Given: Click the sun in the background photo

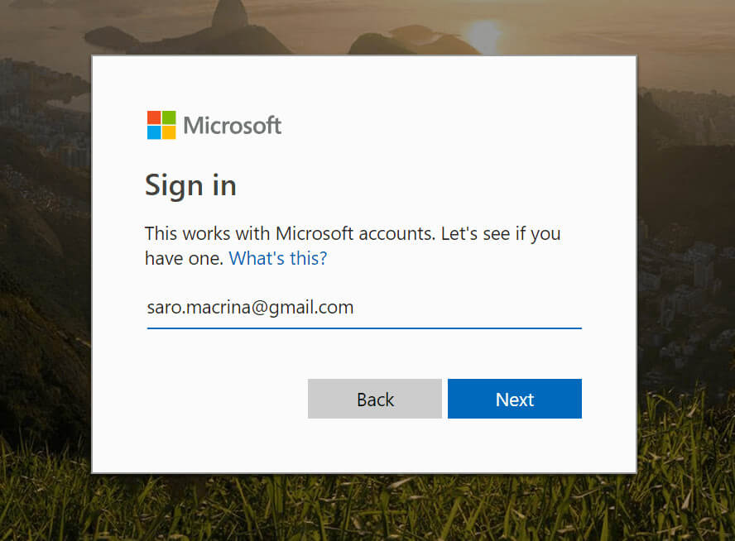Looking at the screenshot, I should (485, 35).
